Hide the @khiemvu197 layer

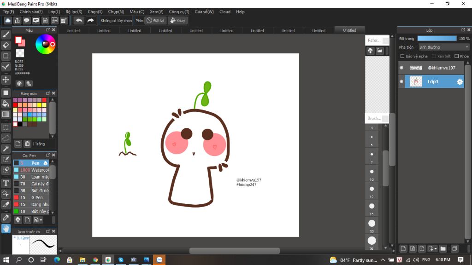(x=401, y=68)
